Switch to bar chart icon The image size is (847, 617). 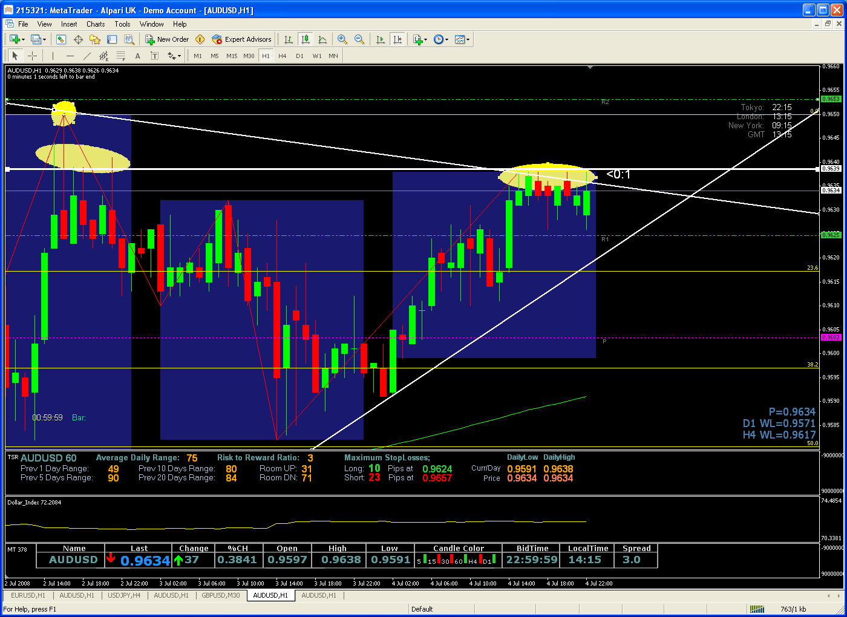pos(289,39)
